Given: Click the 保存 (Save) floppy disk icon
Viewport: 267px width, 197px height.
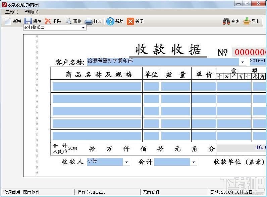Looking at the screenshot, I should click(28, 21).
